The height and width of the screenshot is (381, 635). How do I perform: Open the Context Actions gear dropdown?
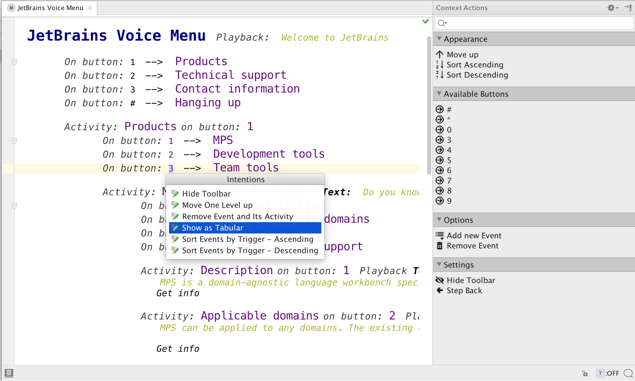[x=612, y=8]
